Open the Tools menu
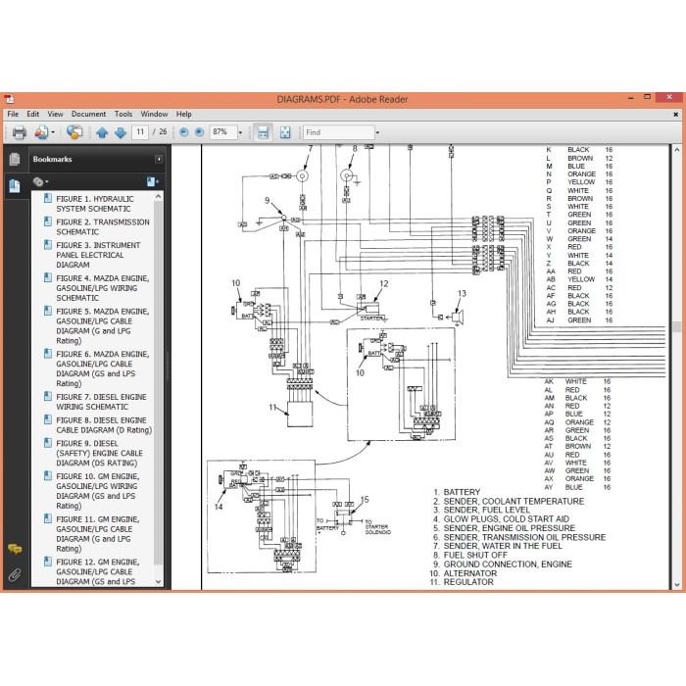 pos(123,114)
